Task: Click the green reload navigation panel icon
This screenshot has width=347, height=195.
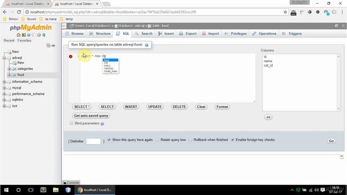Action: coord(44,35)
